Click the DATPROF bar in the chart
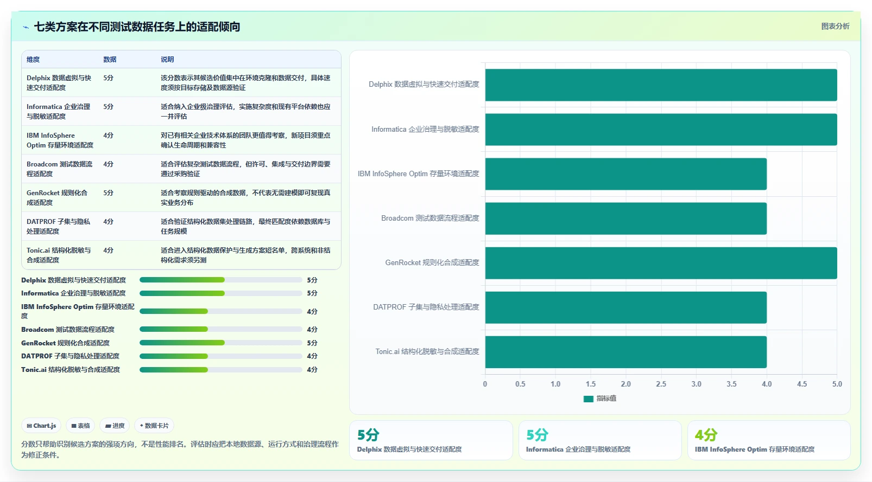Viewport: 872px width, 482px height. point(626,307)
